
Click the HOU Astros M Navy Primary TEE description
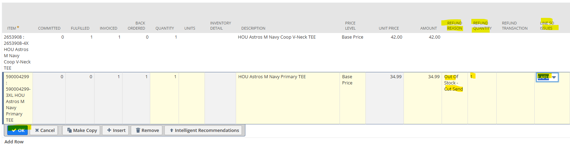point(272,77)
